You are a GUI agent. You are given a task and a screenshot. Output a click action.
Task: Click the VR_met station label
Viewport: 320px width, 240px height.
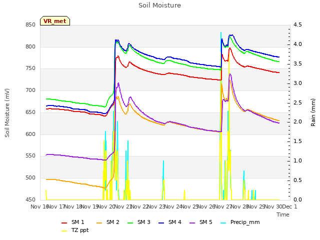tap(55, 21)
